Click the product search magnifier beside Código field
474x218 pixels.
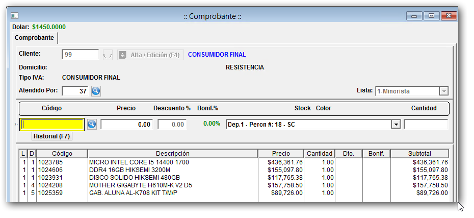tap(92, 124)
